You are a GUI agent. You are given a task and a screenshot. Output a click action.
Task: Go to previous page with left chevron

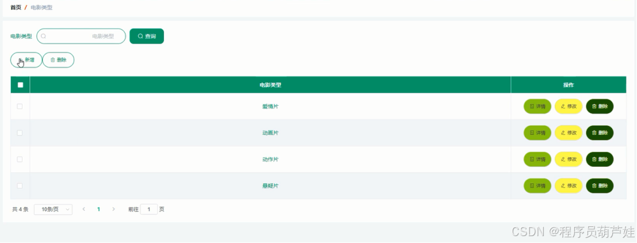[83, 209]
